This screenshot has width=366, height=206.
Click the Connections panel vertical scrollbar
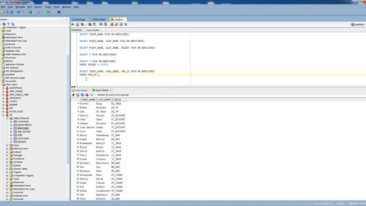[x=68, y=110]
